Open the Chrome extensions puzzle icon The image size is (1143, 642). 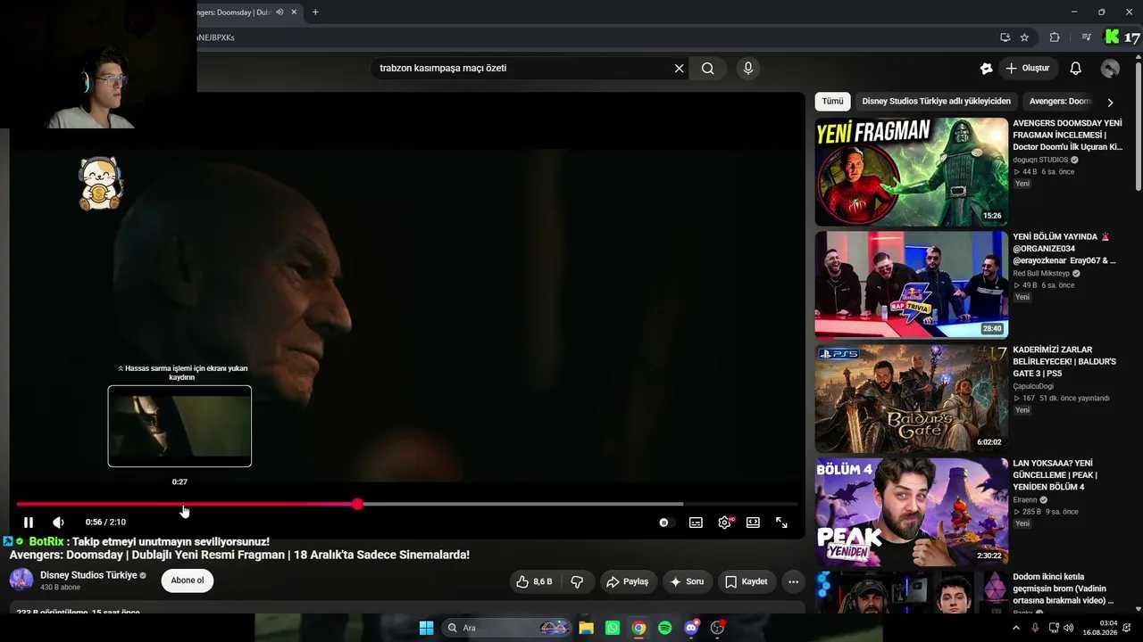click(x=1055, y=37)
